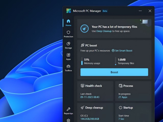This screenshot has width=163, height=122.
Task: Go to the Storage pie chart section
Action: coord(68,45)
